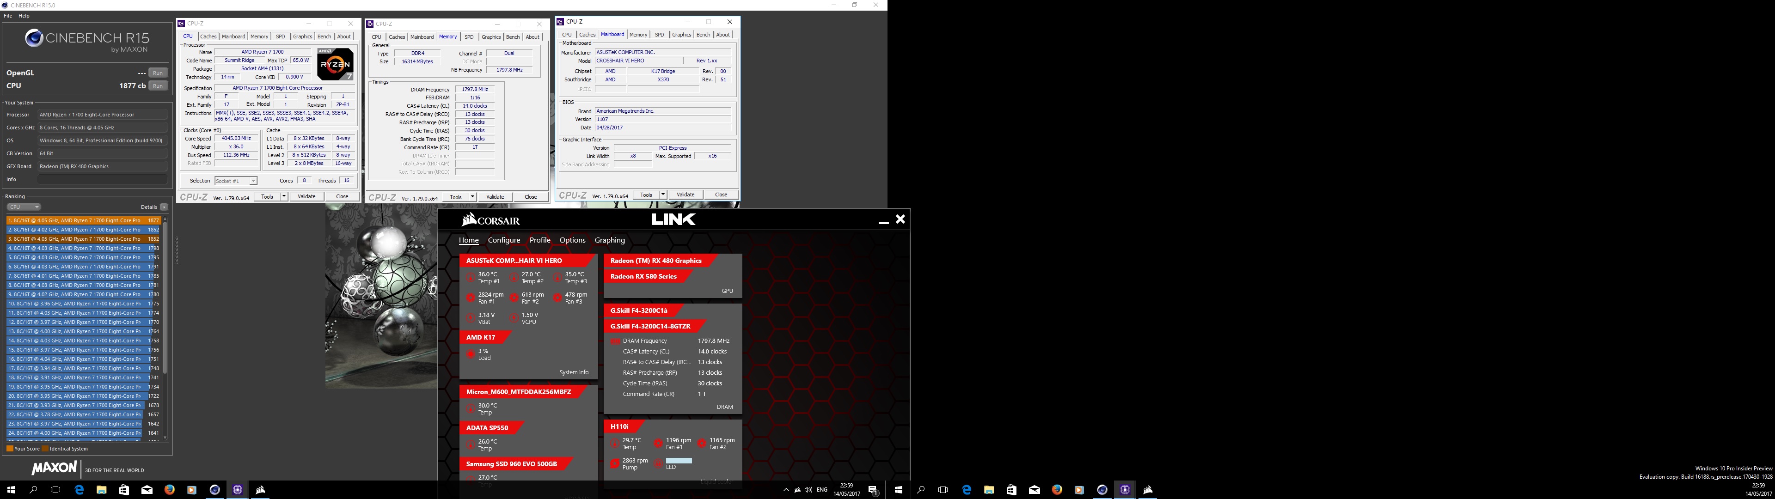Open CPU-Z from the primary taskbar
The width and height of the screenshot is (1775, 499).
point(238,490)
